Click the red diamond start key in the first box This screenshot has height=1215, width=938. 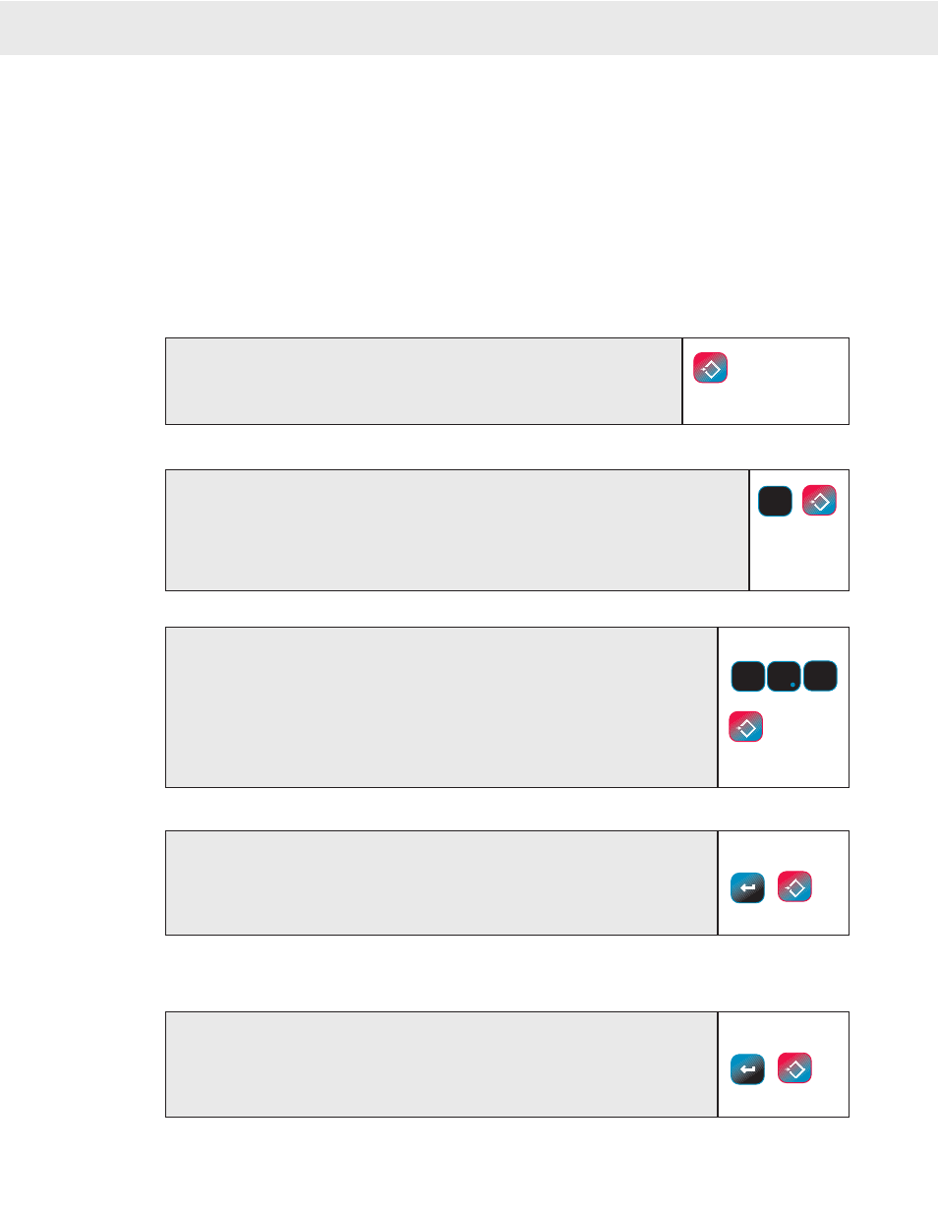click(710, 368)
